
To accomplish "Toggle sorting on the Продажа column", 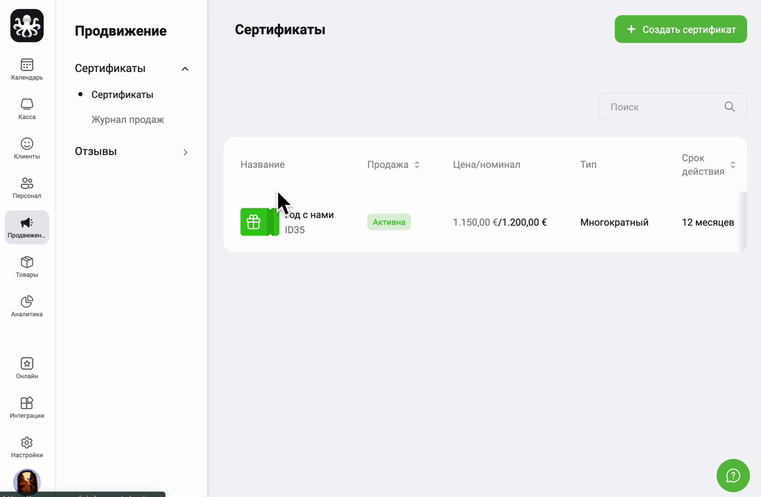I will [x=417, y=164].
